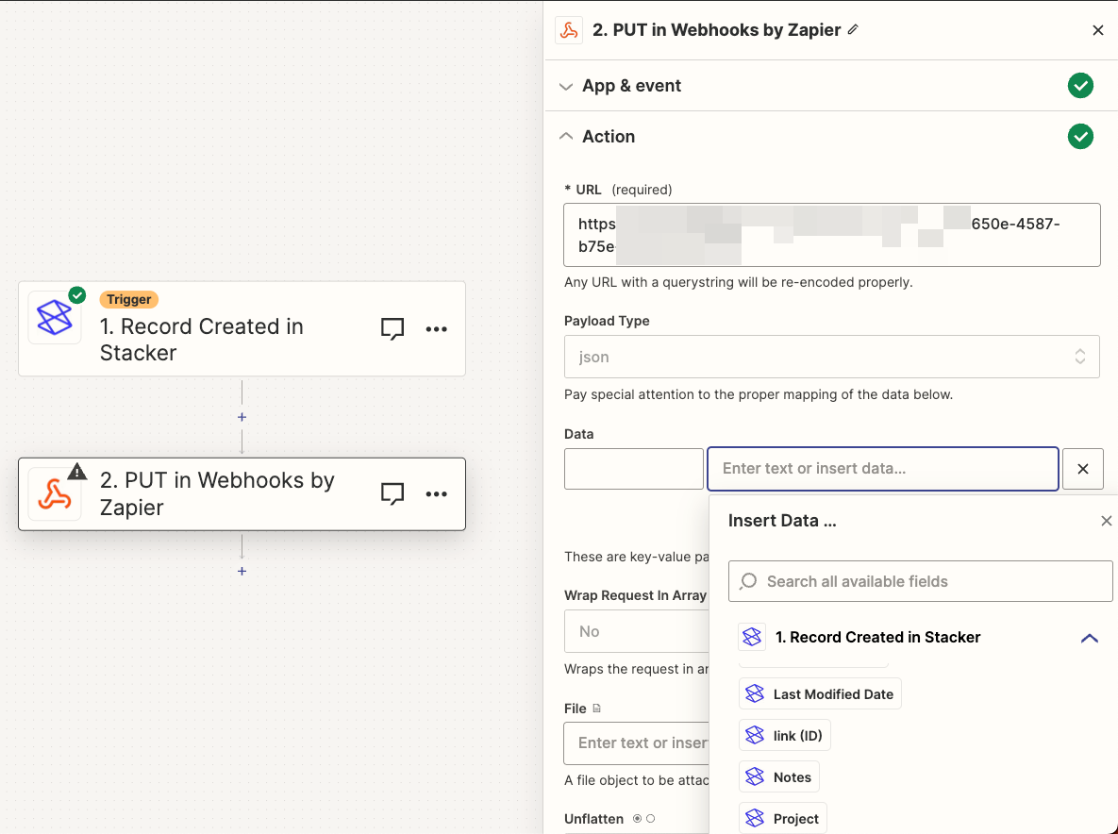Click the Data value input field
The width and height of the screenshot is (1118, 834).
pos(882,468)
